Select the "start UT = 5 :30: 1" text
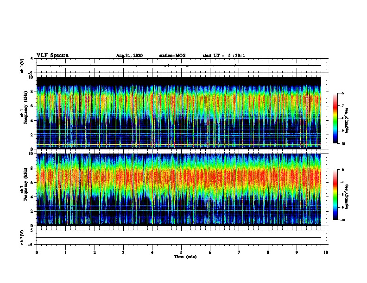367x283 pixels. click(224, 55)
